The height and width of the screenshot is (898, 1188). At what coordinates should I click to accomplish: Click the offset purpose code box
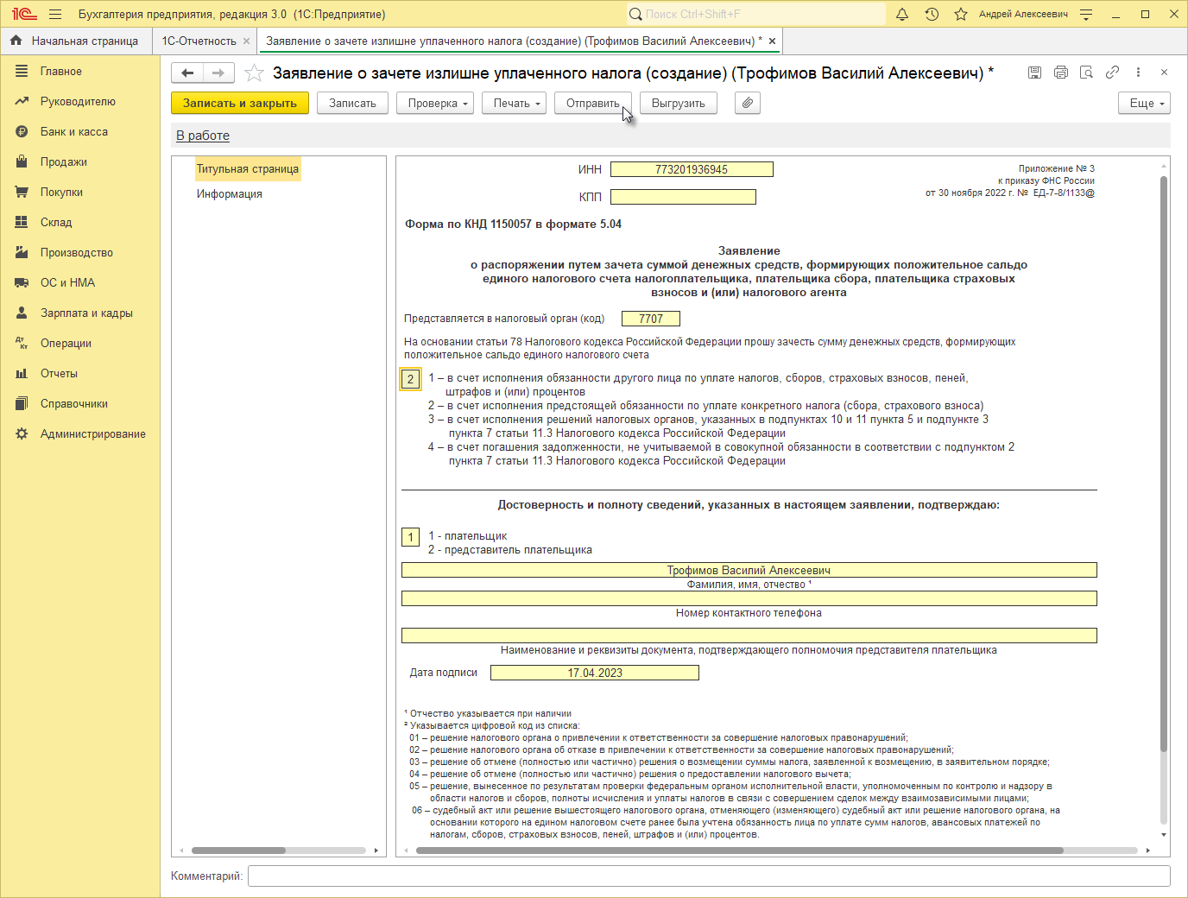411,379
